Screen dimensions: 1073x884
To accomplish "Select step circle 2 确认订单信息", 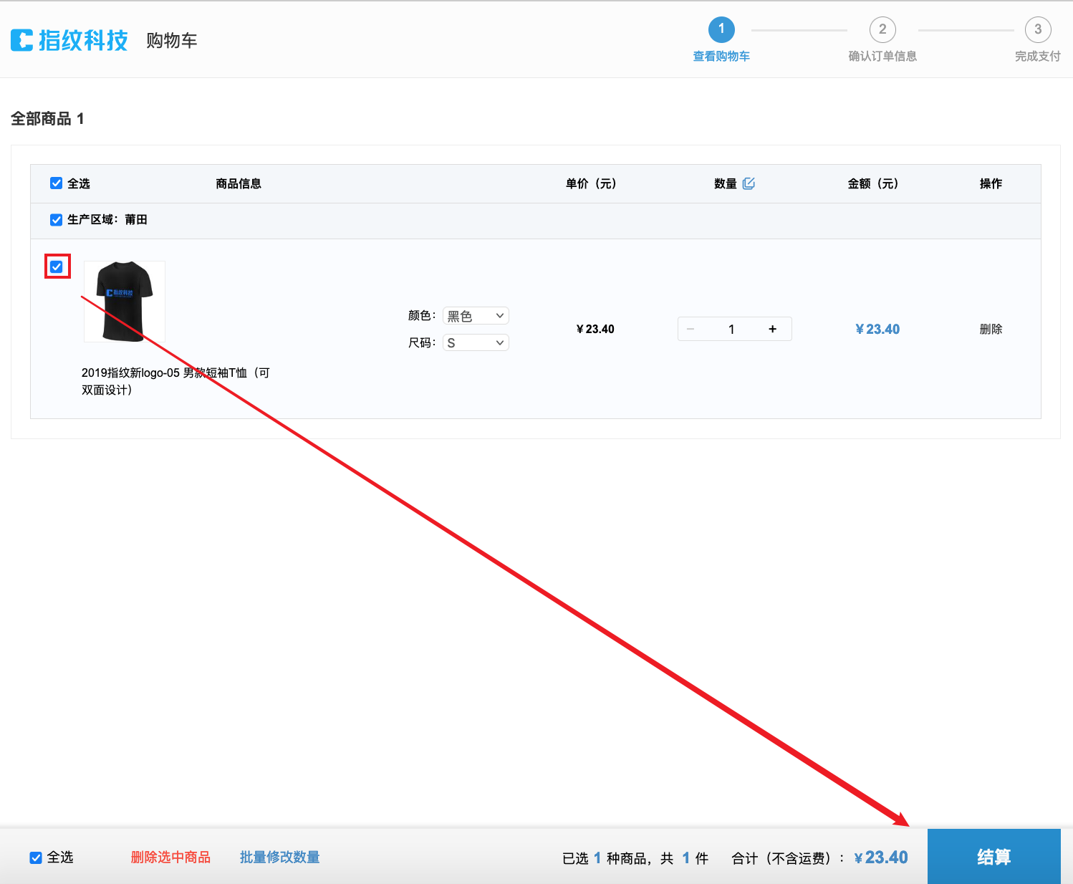I will (x=882, y=29).
